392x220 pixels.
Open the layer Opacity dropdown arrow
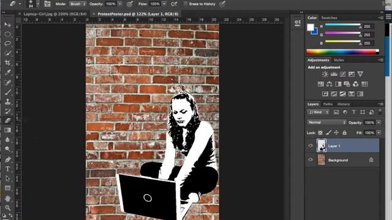(379, 122)
